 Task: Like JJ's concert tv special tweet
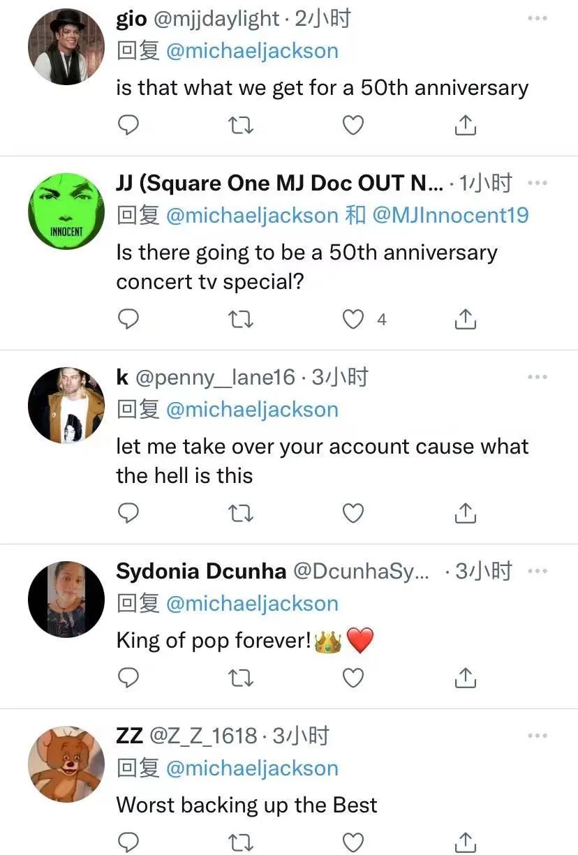coord(354,320)
